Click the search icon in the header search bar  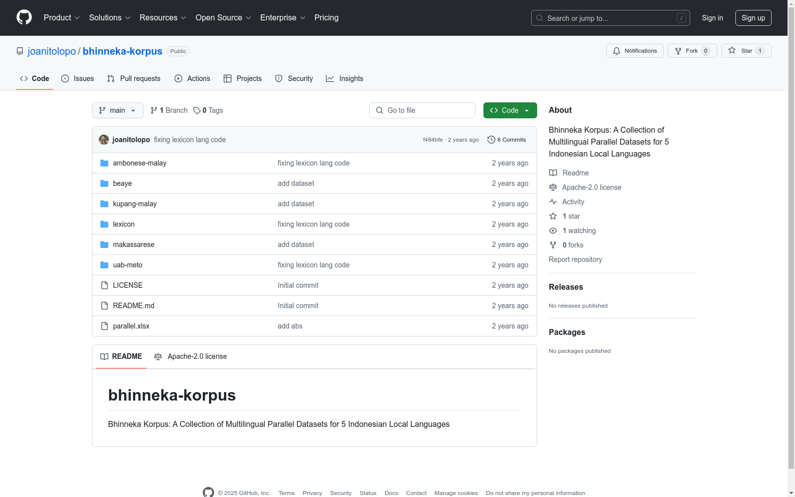click(x=540, y=18)
